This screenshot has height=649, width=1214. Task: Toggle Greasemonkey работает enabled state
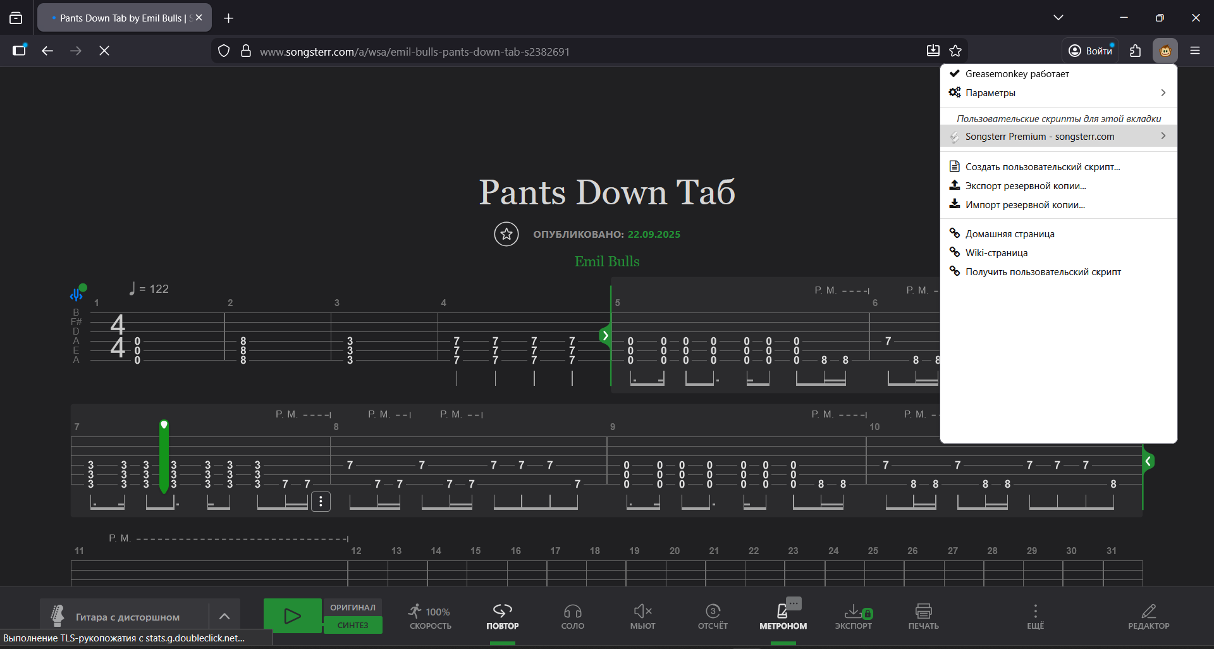pos(1058,74)
